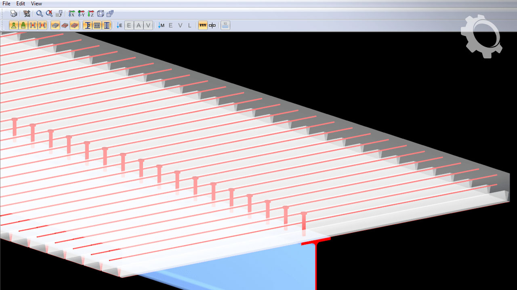The height and width of the screenshot is (290, 517).
Task: Click the numbered scale icon showing 10
Action: click(x=225, y=25)
